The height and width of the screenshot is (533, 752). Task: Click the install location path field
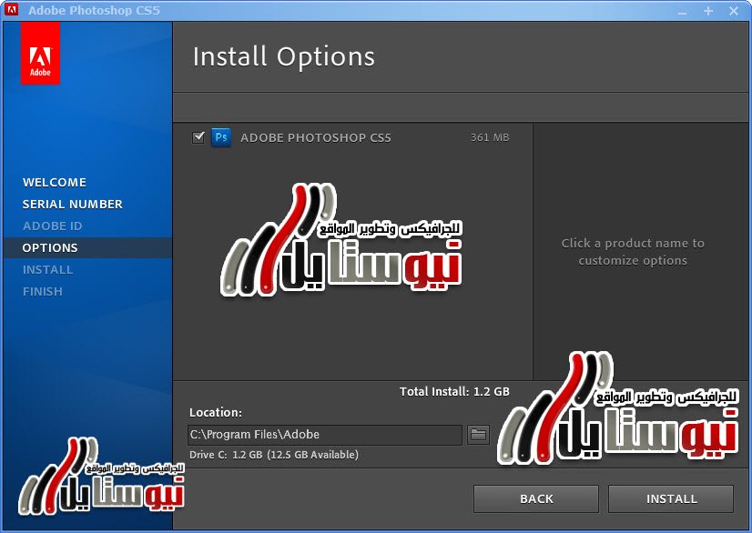point(325,435)
